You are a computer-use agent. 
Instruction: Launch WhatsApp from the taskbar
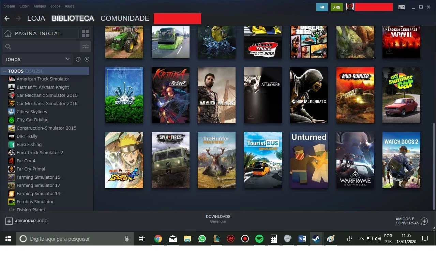(x=202, y=239)
